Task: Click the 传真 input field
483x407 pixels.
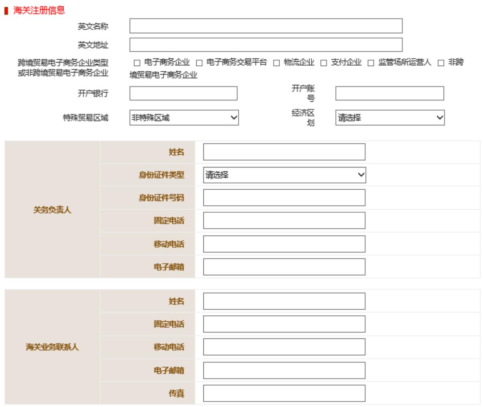Action: 284,393
